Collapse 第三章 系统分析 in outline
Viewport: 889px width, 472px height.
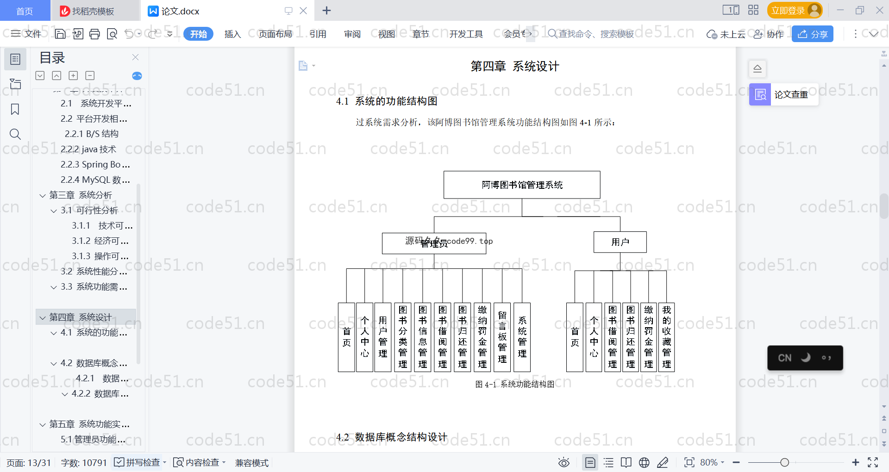click(x=43, y=196)
